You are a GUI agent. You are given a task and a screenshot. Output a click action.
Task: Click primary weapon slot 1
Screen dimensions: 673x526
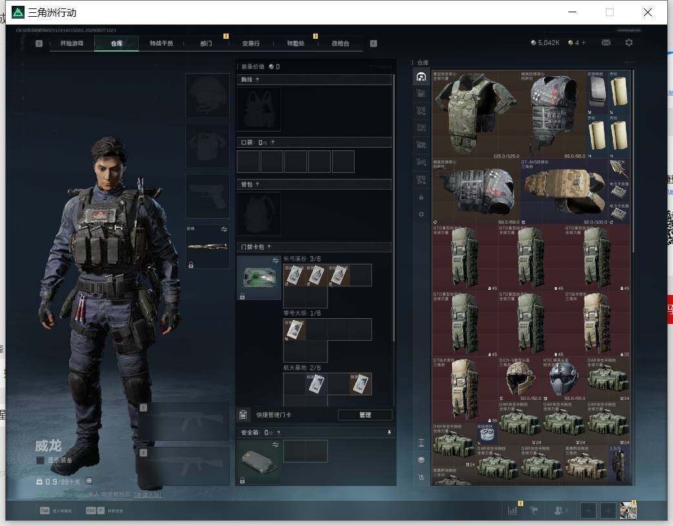[185, 421]
